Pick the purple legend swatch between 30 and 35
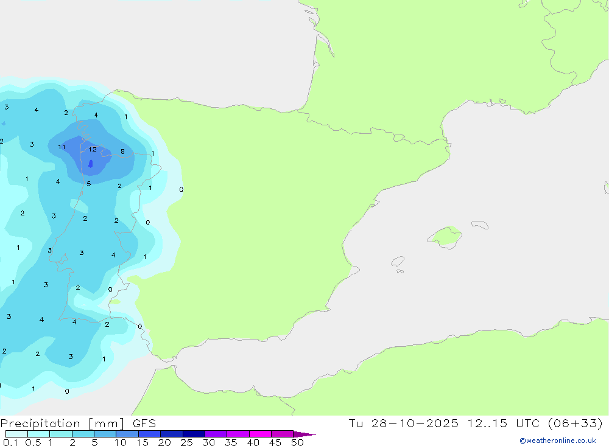609x446 pixels. 216,434
